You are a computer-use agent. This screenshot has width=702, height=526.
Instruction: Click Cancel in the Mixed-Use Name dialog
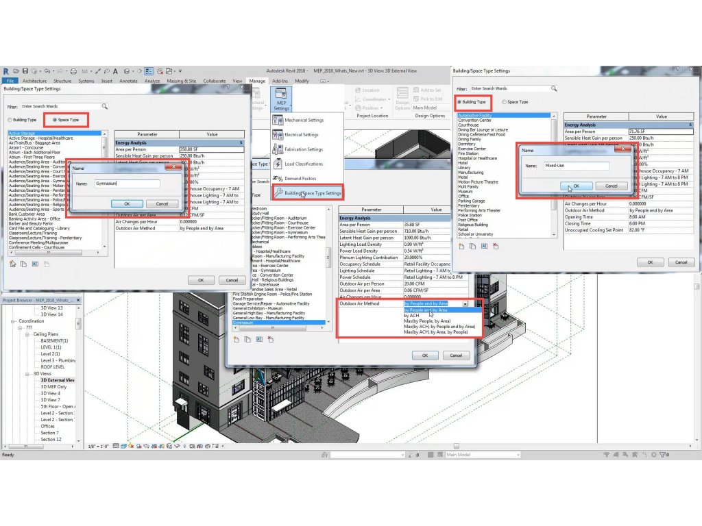point(611,186)
